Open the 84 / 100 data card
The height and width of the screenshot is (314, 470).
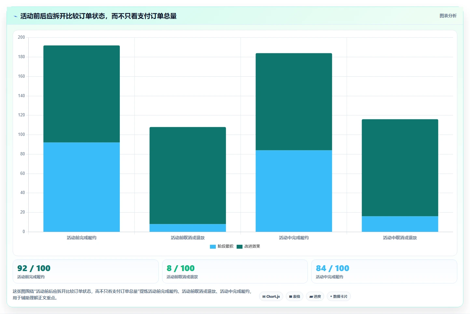coord(384,271)
